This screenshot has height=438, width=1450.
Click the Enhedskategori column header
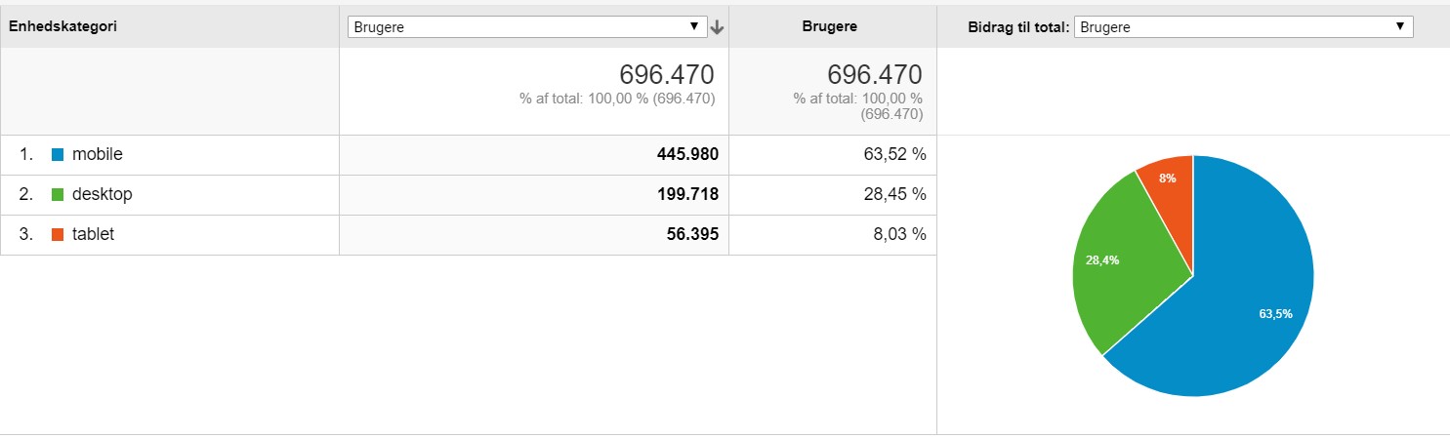[x=63, y=27]
